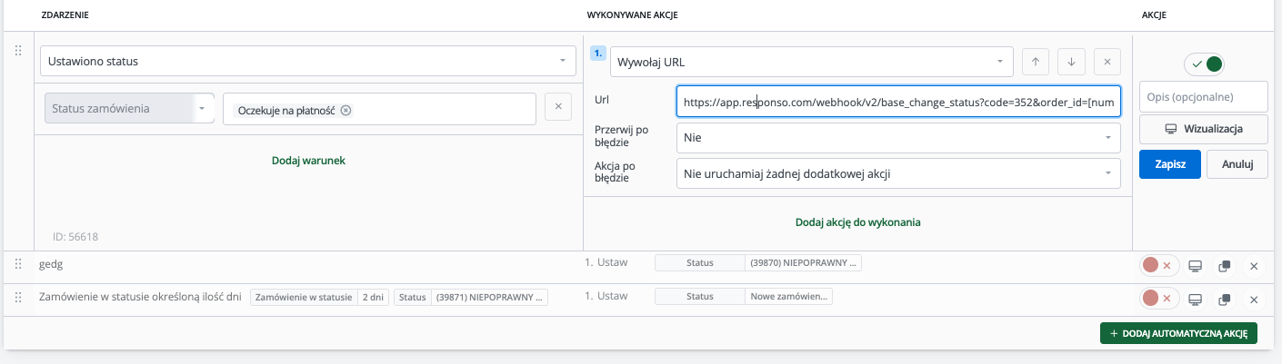Enable the gedg automation toggle
The height and width of the screenshot is (364, 1282).
click(1158, 266)
